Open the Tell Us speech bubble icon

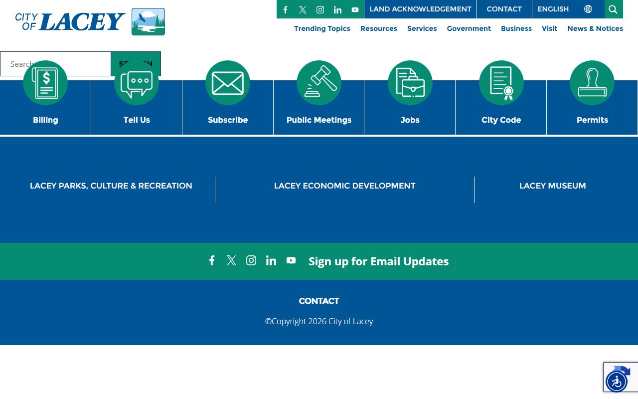point(137,83)
